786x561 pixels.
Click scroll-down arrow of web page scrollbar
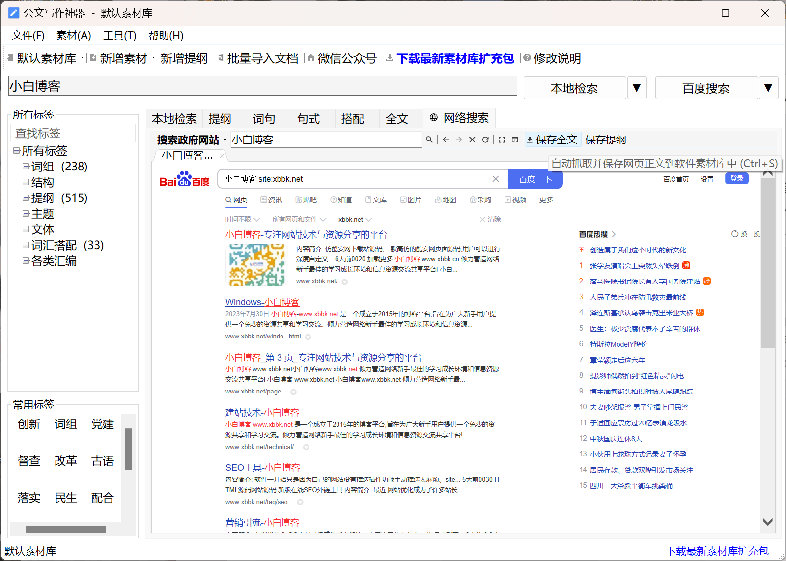click(x=768, y=522)
